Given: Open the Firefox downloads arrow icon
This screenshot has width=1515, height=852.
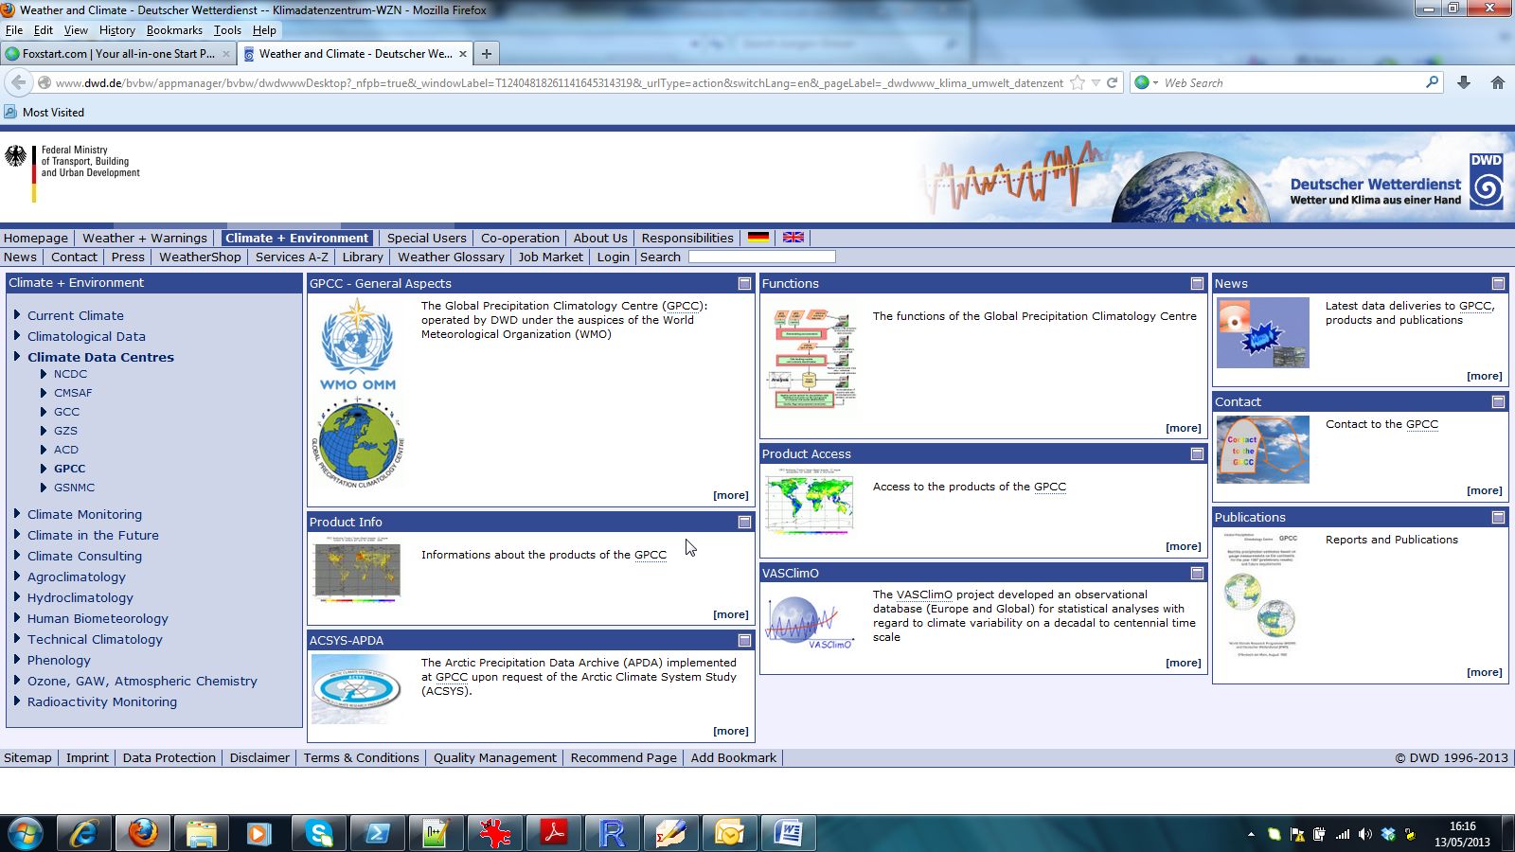Looking at the screenshot, I should click(x=1464, y=82).
